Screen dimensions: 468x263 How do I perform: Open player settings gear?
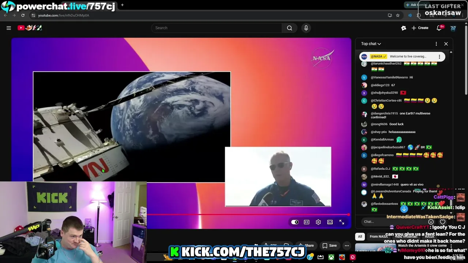[318, 222]
